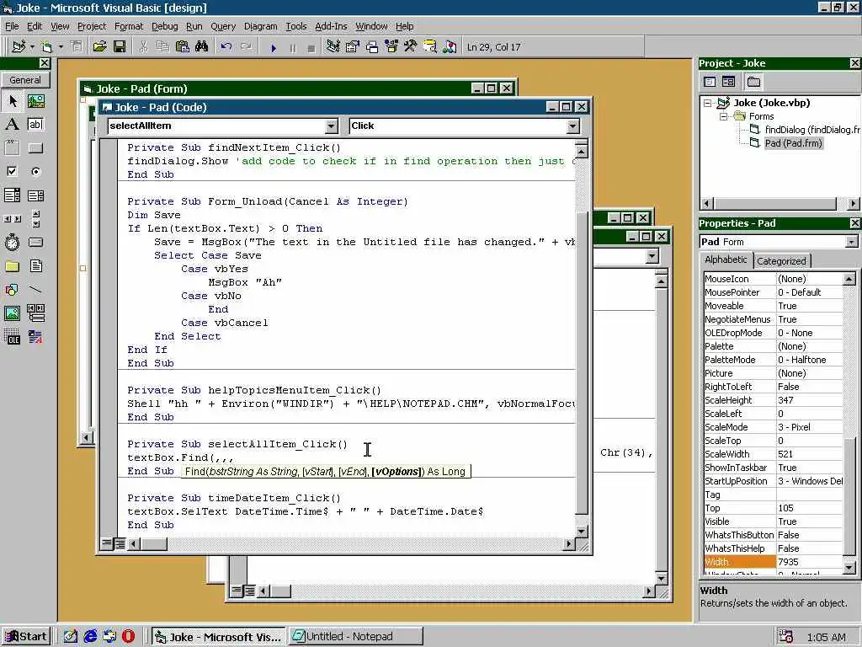This screenshot has height=647, width=862.
Task: Click the Find binoculars icon
Action: (x=202, y=47)
